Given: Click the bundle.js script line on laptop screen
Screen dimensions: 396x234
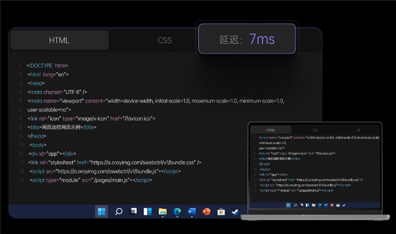Looking at the screenshot, I should click(x=305, y=185).
